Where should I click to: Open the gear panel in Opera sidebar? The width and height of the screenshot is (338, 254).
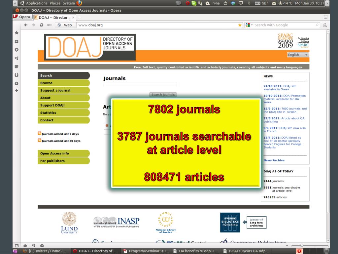tap(17, 50)
